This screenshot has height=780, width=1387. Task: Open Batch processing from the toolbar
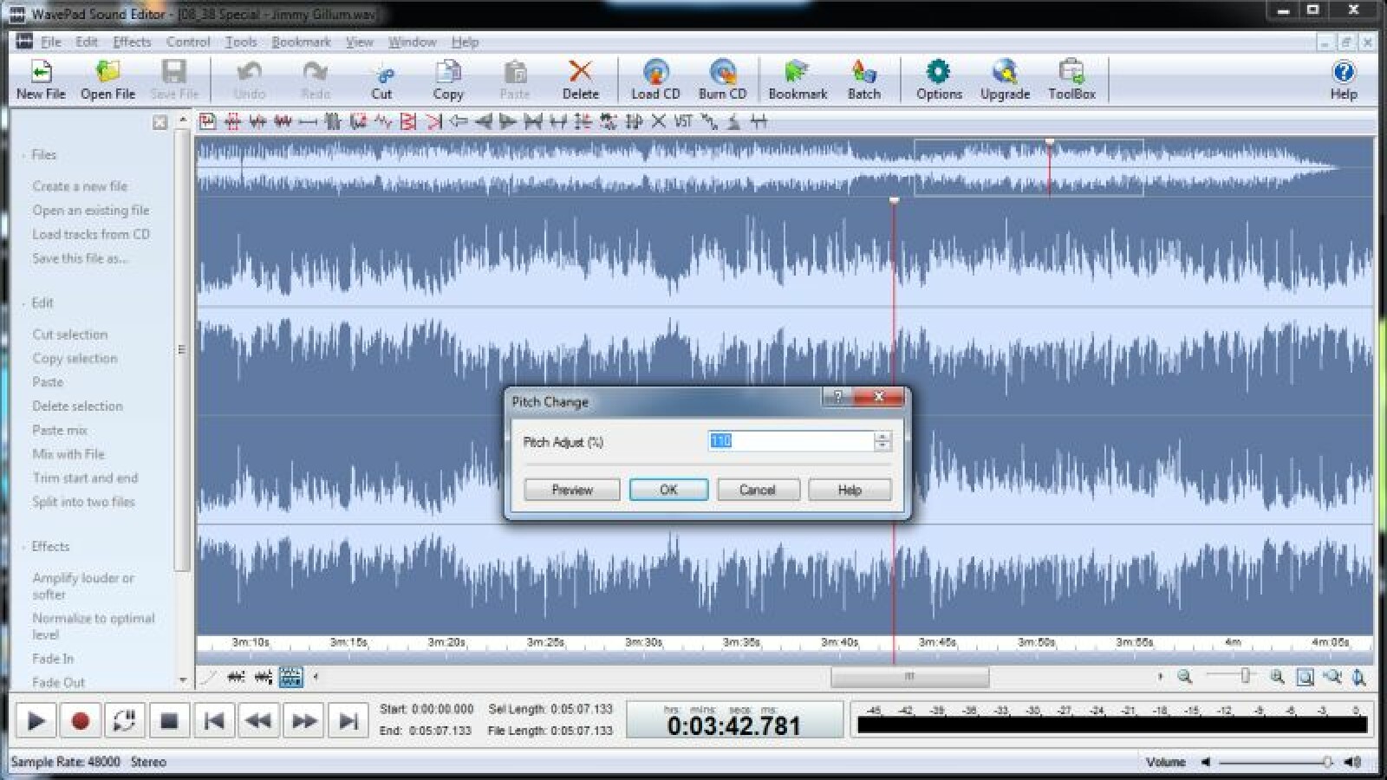pyautogui.click(x=864, y=78)
